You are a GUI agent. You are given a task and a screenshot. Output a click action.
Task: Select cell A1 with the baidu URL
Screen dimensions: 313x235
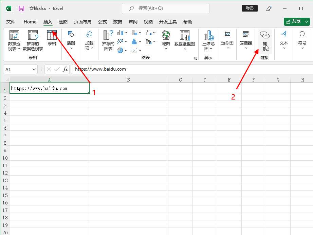[50, 88]
